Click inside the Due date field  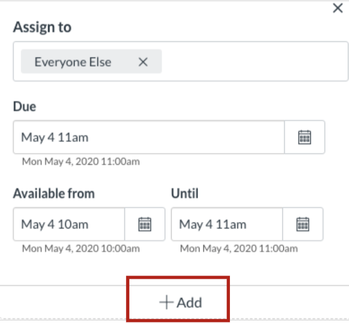coord(149,137)
